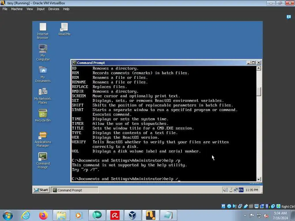Maximize the Command Prompt window
The height and width of the screenshot is (221, 295).
[x=254, y=62]
